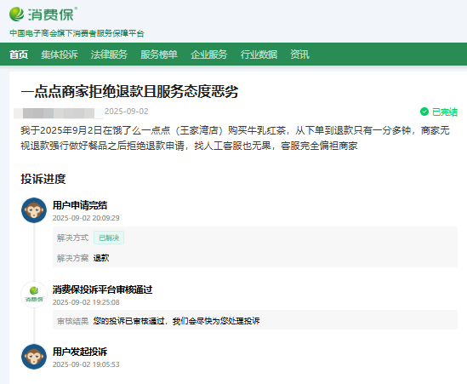Viewport: 467px width, 384px height.
Task: Click the 解决方式 label
Action: [x=72, y=238]
